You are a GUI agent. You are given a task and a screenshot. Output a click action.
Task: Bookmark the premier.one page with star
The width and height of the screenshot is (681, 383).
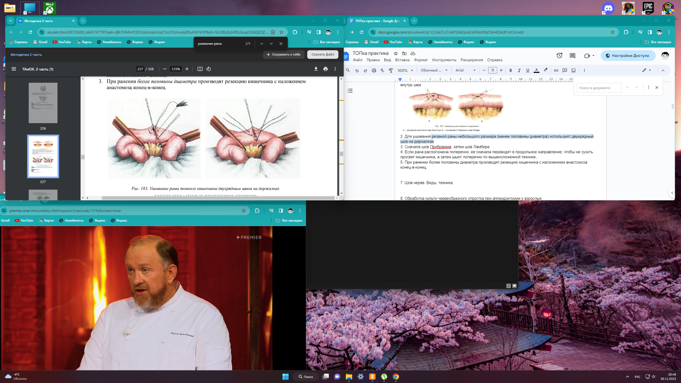tap(243, 210)
